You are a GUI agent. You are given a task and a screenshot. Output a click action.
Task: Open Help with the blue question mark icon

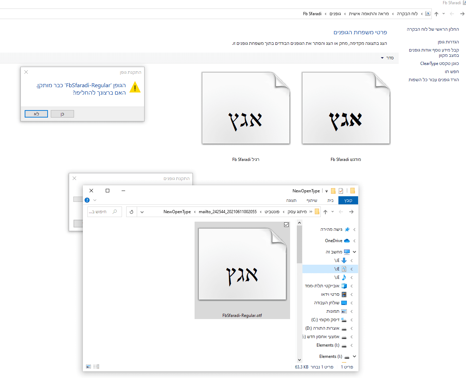tap(87, 200)
